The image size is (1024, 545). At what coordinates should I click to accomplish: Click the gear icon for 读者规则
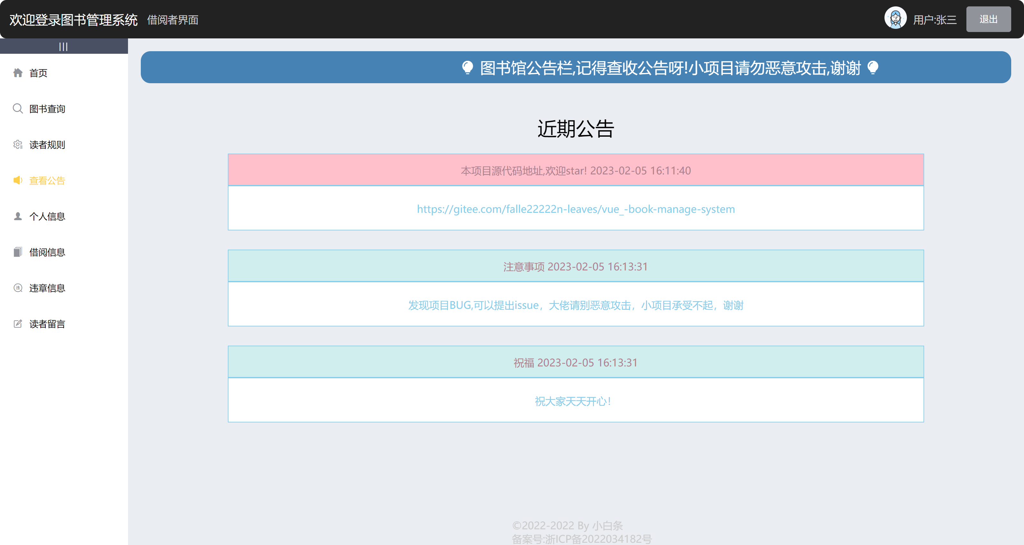click(18, 144)
